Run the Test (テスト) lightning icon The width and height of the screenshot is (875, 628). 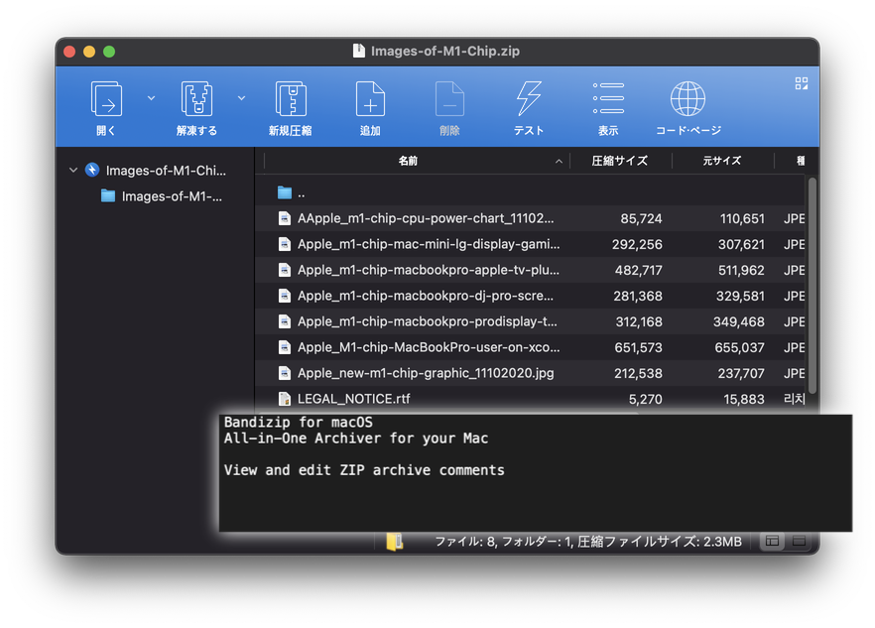pyautogui.click(x=529, y=99)
